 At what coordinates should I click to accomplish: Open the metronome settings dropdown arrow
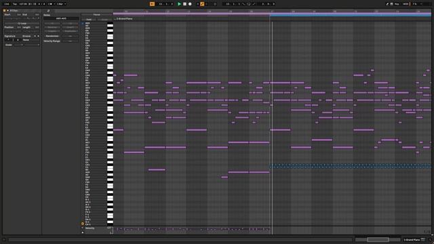coord(54,4)
